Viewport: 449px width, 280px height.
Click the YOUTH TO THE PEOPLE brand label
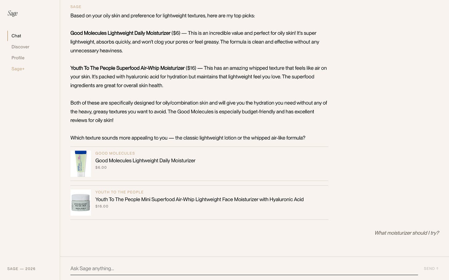point(119,192)
